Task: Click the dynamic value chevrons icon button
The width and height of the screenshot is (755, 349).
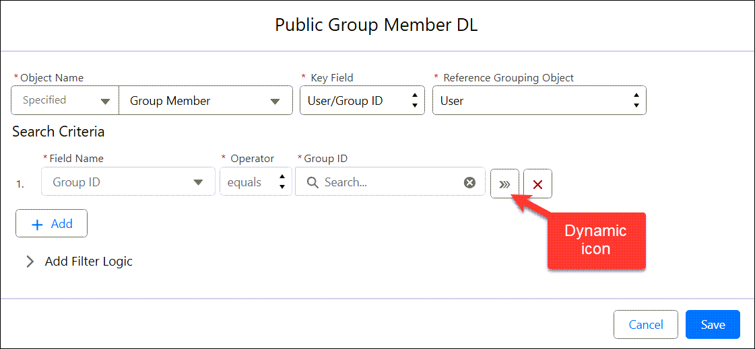Action: pyautogui.click(x=504, y=184)
